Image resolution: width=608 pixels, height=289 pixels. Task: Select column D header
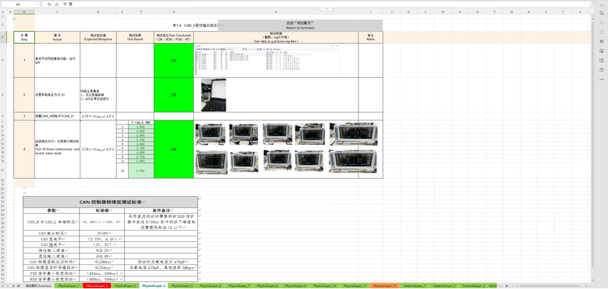98,12
